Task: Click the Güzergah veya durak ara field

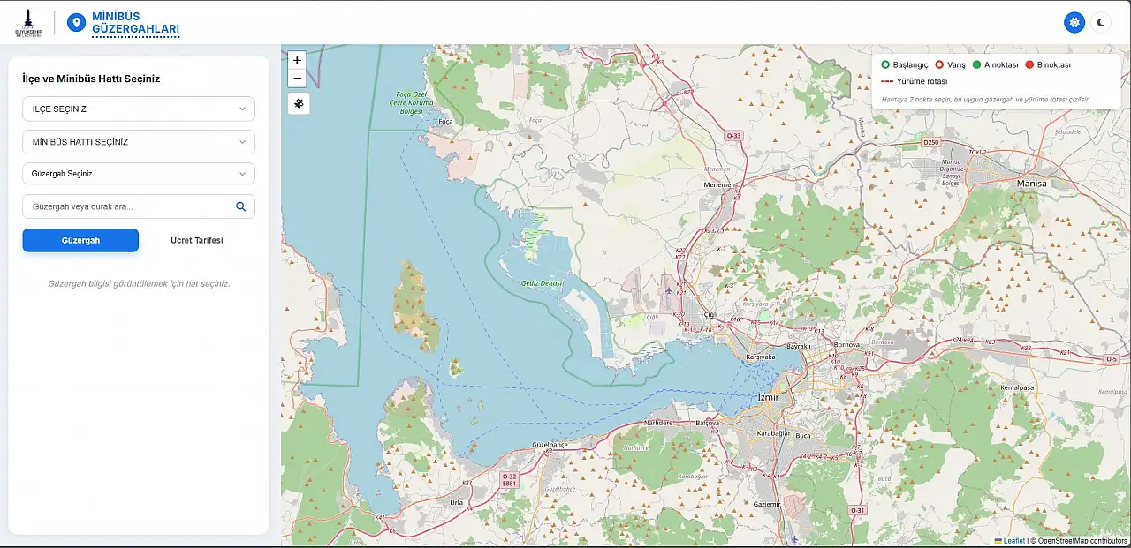Action: [x=128, y=206]
